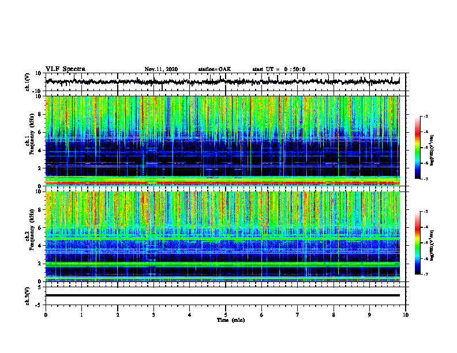Screen dimensions: 457x353
Task: Click the "4" kHz tick on ch.1 frequency axis
Action: 40,151
